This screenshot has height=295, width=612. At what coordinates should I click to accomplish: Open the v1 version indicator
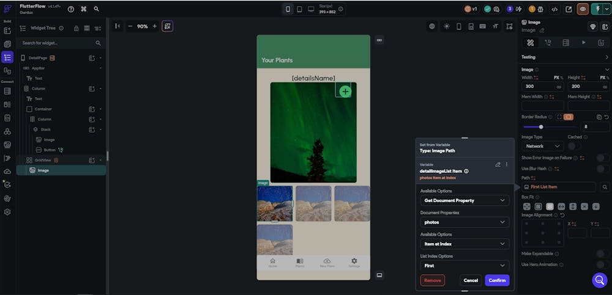(x=471, y=9)
